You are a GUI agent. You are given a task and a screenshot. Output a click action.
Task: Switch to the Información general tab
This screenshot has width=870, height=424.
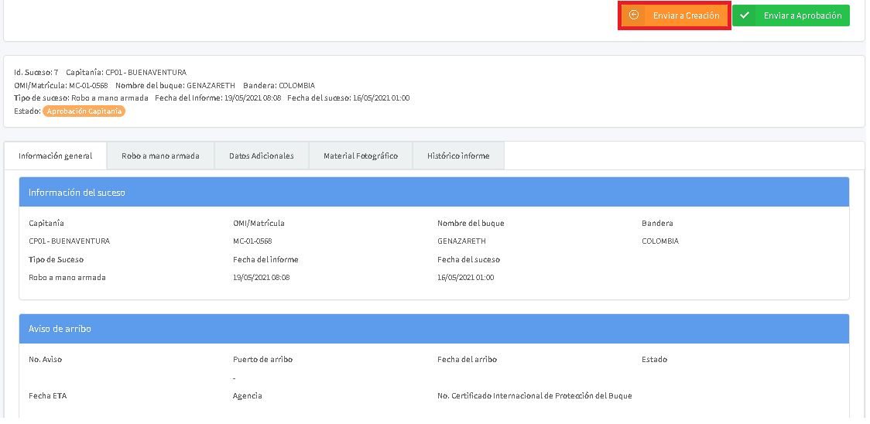pos(56,156)
